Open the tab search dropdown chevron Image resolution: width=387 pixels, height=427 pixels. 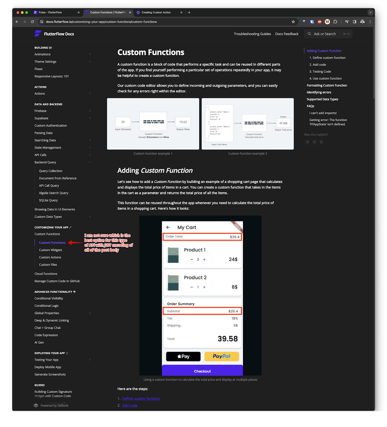370,12
